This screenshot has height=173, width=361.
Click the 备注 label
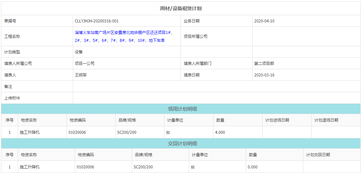point(8,86)
